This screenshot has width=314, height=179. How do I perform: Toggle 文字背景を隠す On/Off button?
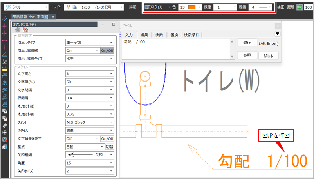107,138
